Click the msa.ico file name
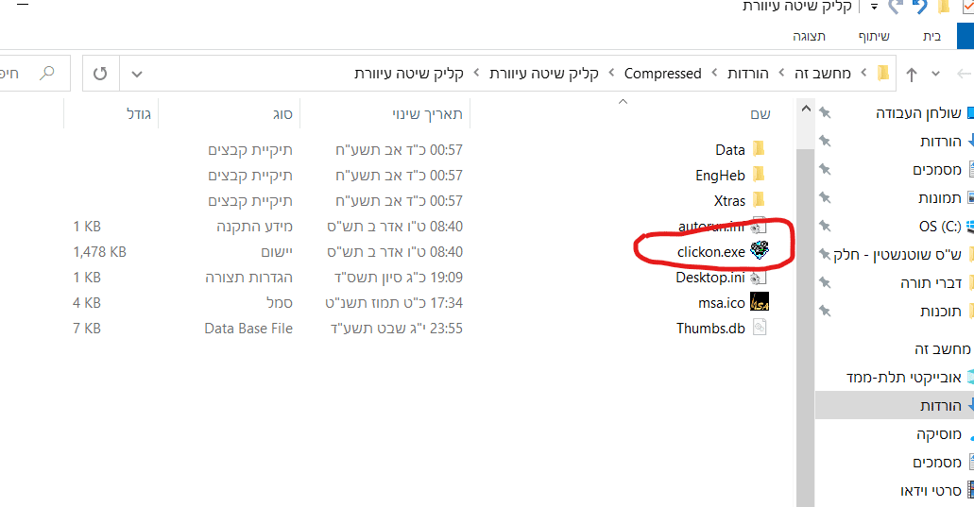 [x=722, y=303]
